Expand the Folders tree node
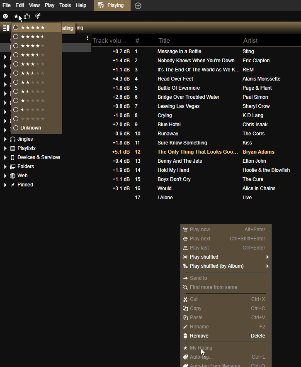Image resolution: width=301 pixels, height=367 pixels. point(5,166)
